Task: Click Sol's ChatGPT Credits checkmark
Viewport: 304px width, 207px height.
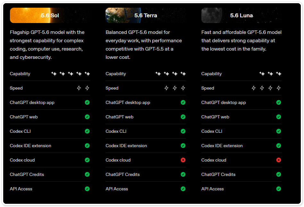Action: click(87, 174)
